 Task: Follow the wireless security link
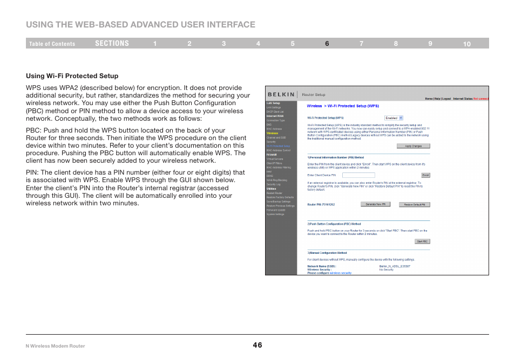[340, 273]
